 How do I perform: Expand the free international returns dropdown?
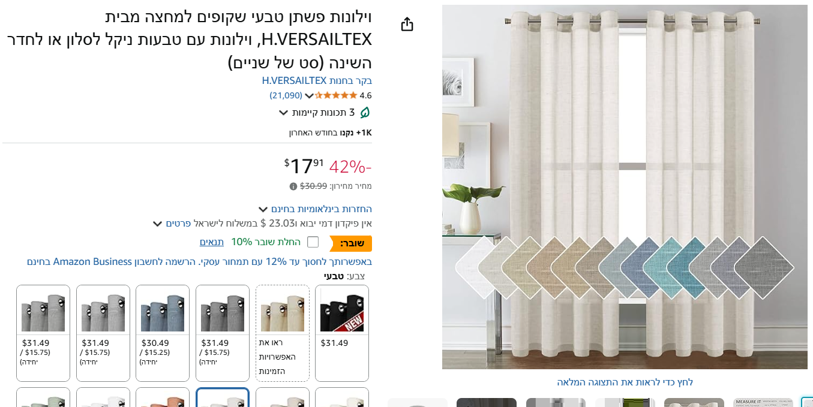(263, 209)
